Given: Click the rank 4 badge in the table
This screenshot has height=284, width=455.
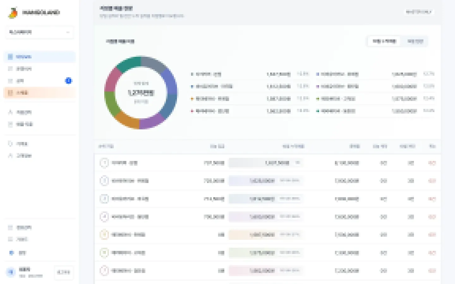Looking at the screenshot, I should pyautogui.click(x=104, y=217).
